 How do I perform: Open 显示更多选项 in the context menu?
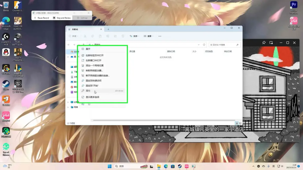pos(102,97)
